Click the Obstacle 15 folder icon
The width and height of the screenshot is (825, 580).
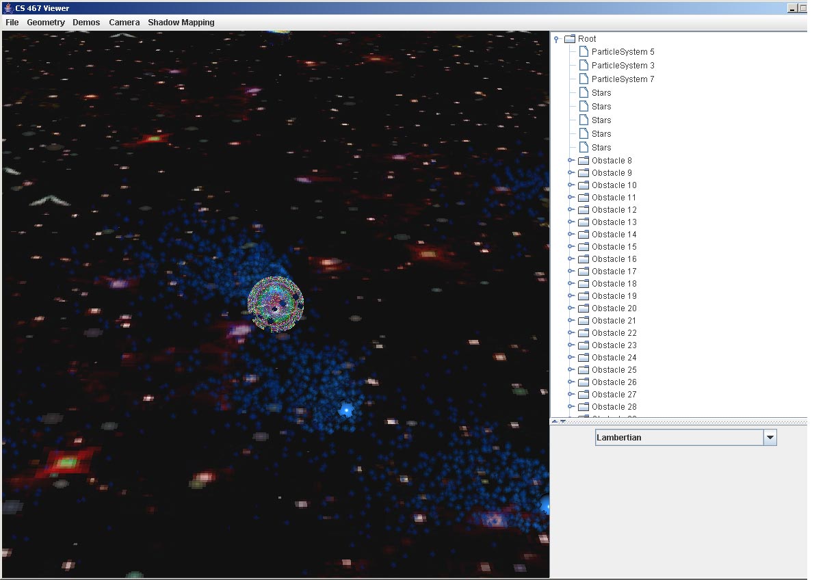pos(584,247)
